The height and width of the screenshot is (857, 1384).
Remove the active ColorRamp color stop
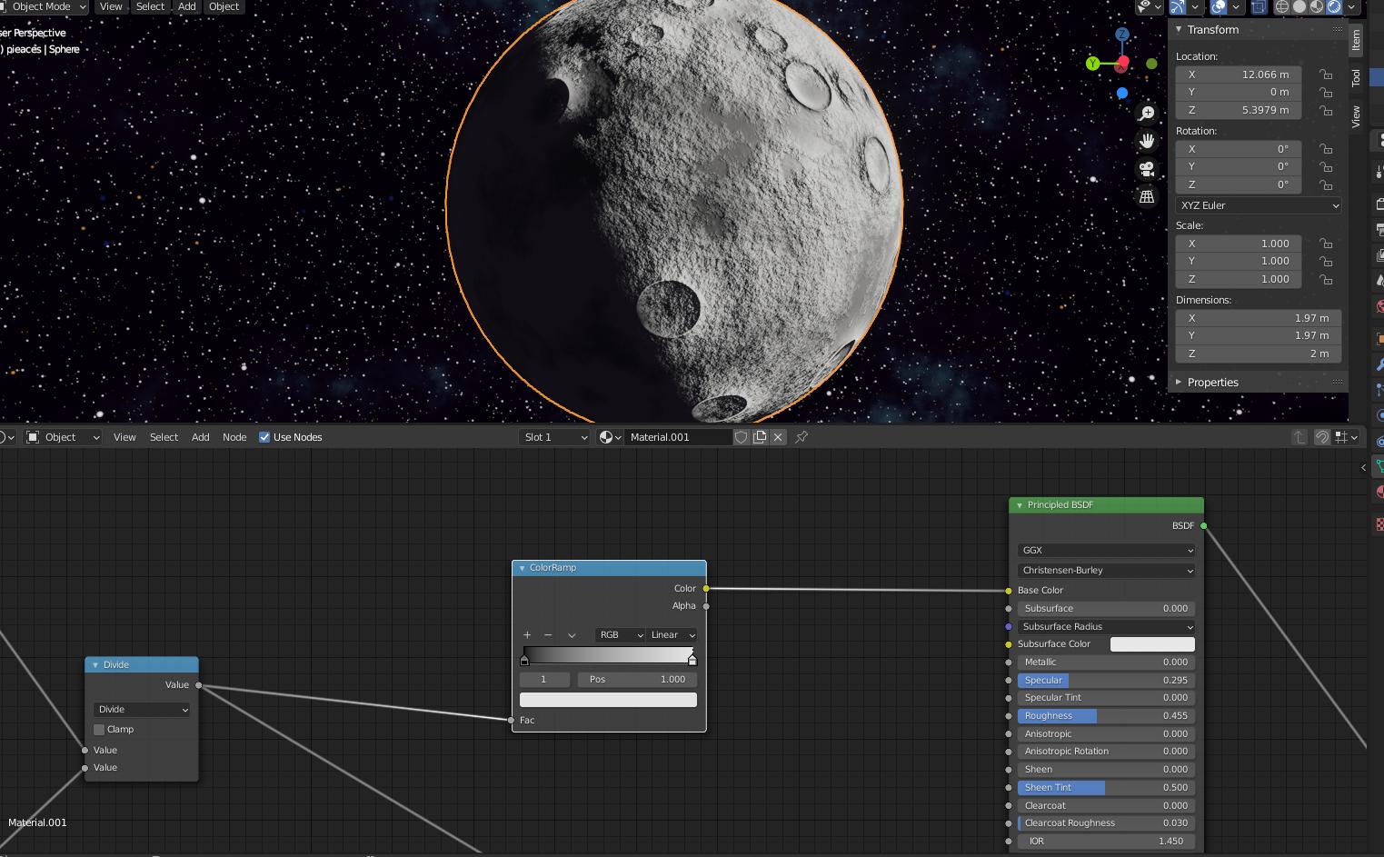pyautogui.click(x=548, y=635)
